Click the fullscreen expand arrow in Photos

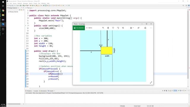151,83
